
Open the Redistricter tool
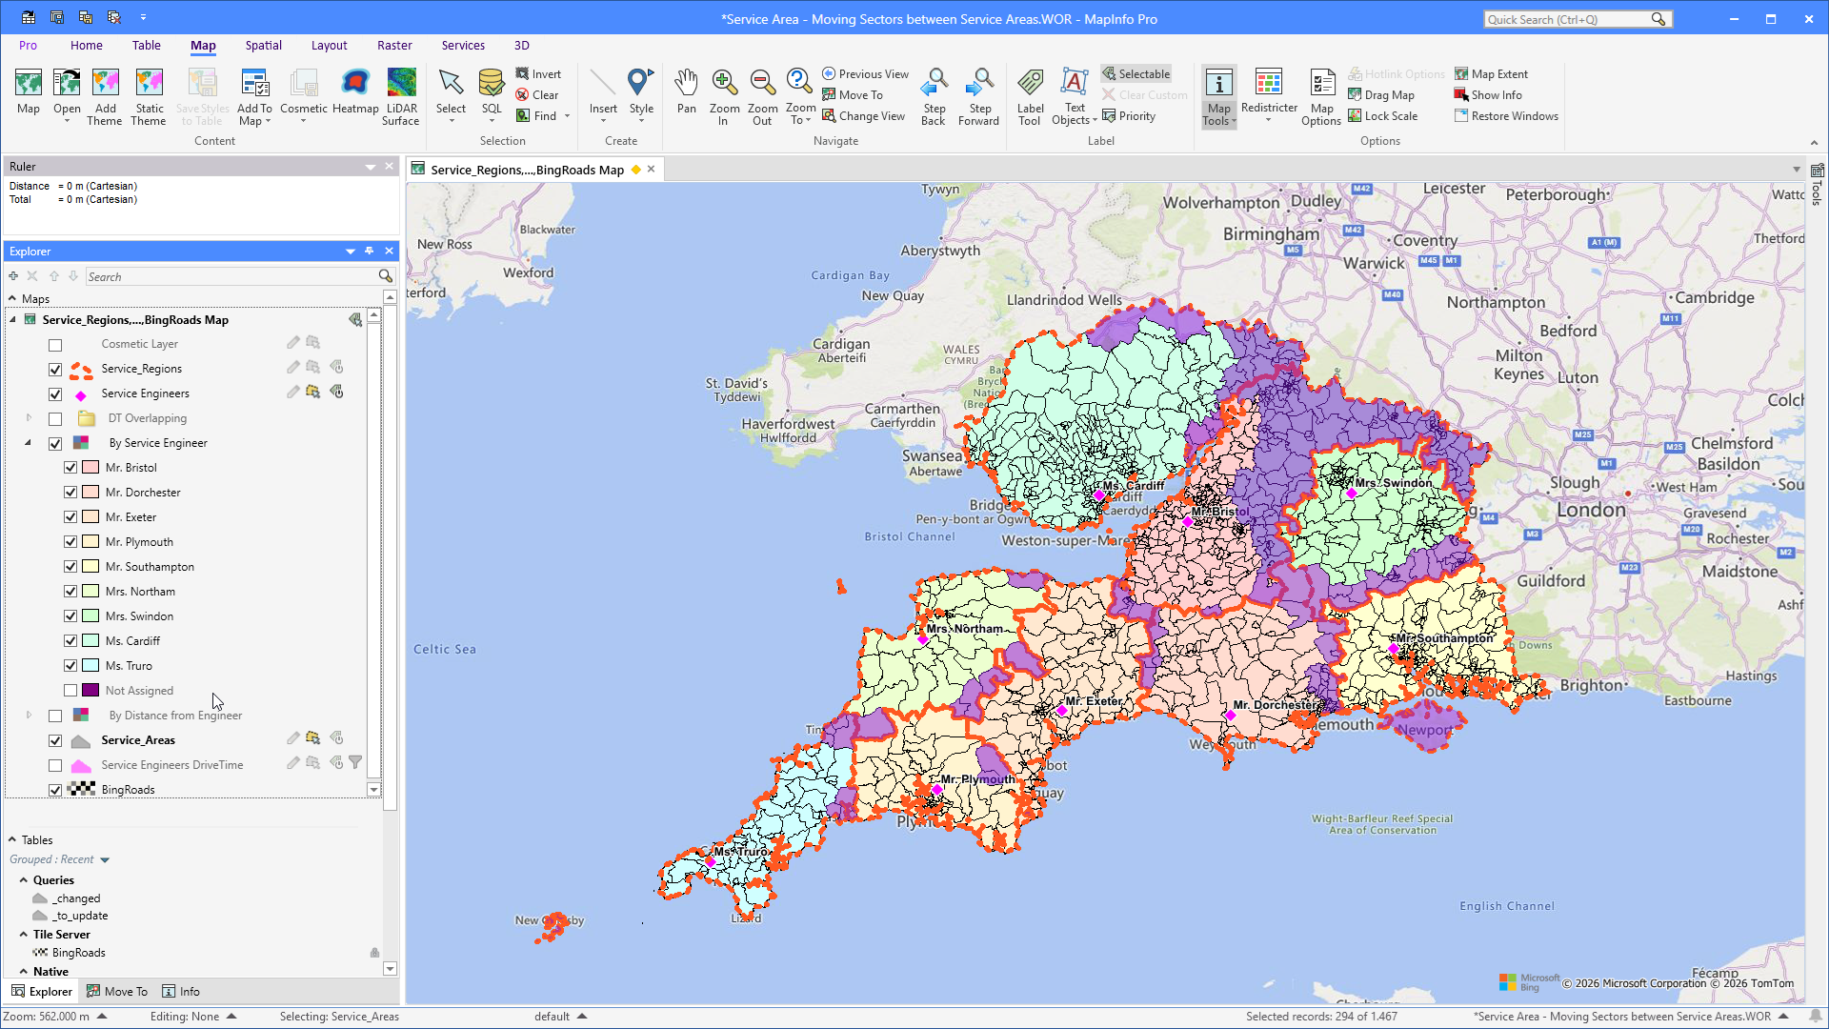click(x=1269, y=94)
